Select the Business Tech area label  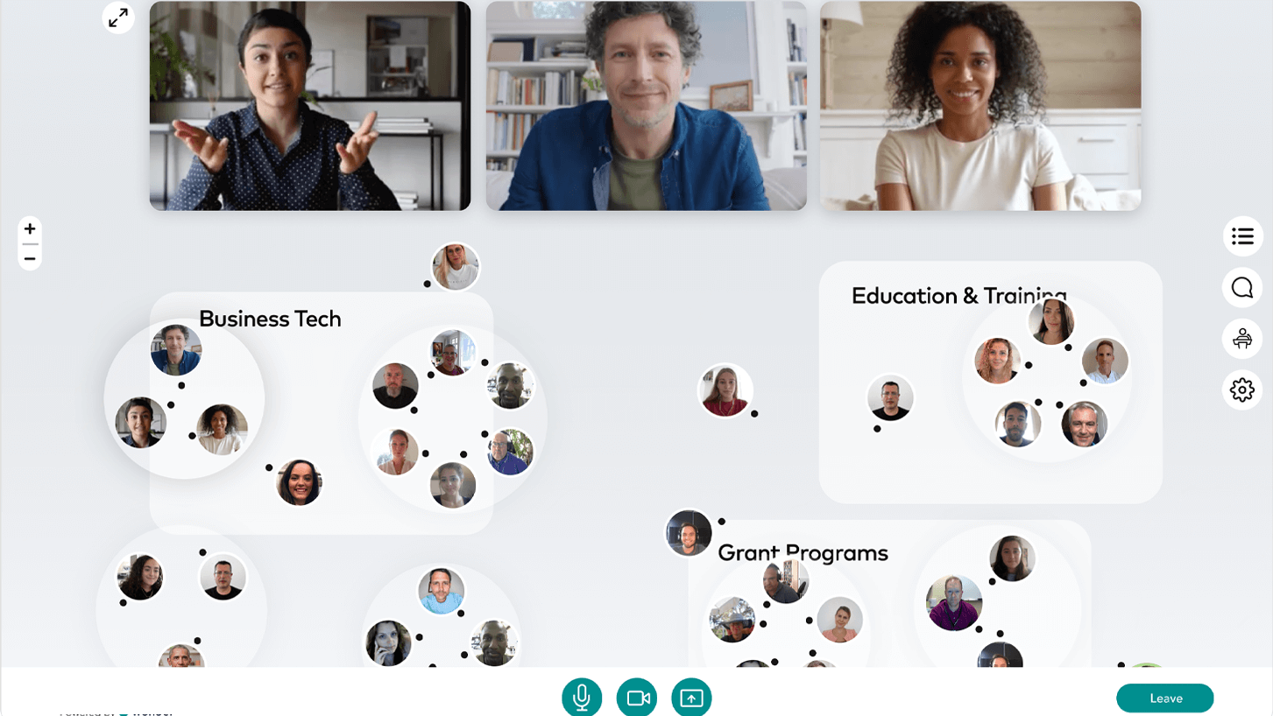coord(270,319)
